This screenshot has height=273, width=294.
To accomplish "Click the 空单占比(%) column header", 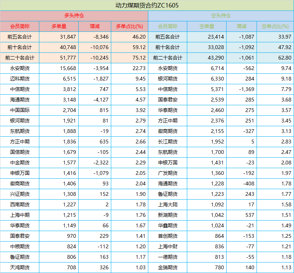I will click(x=275, y=26).
